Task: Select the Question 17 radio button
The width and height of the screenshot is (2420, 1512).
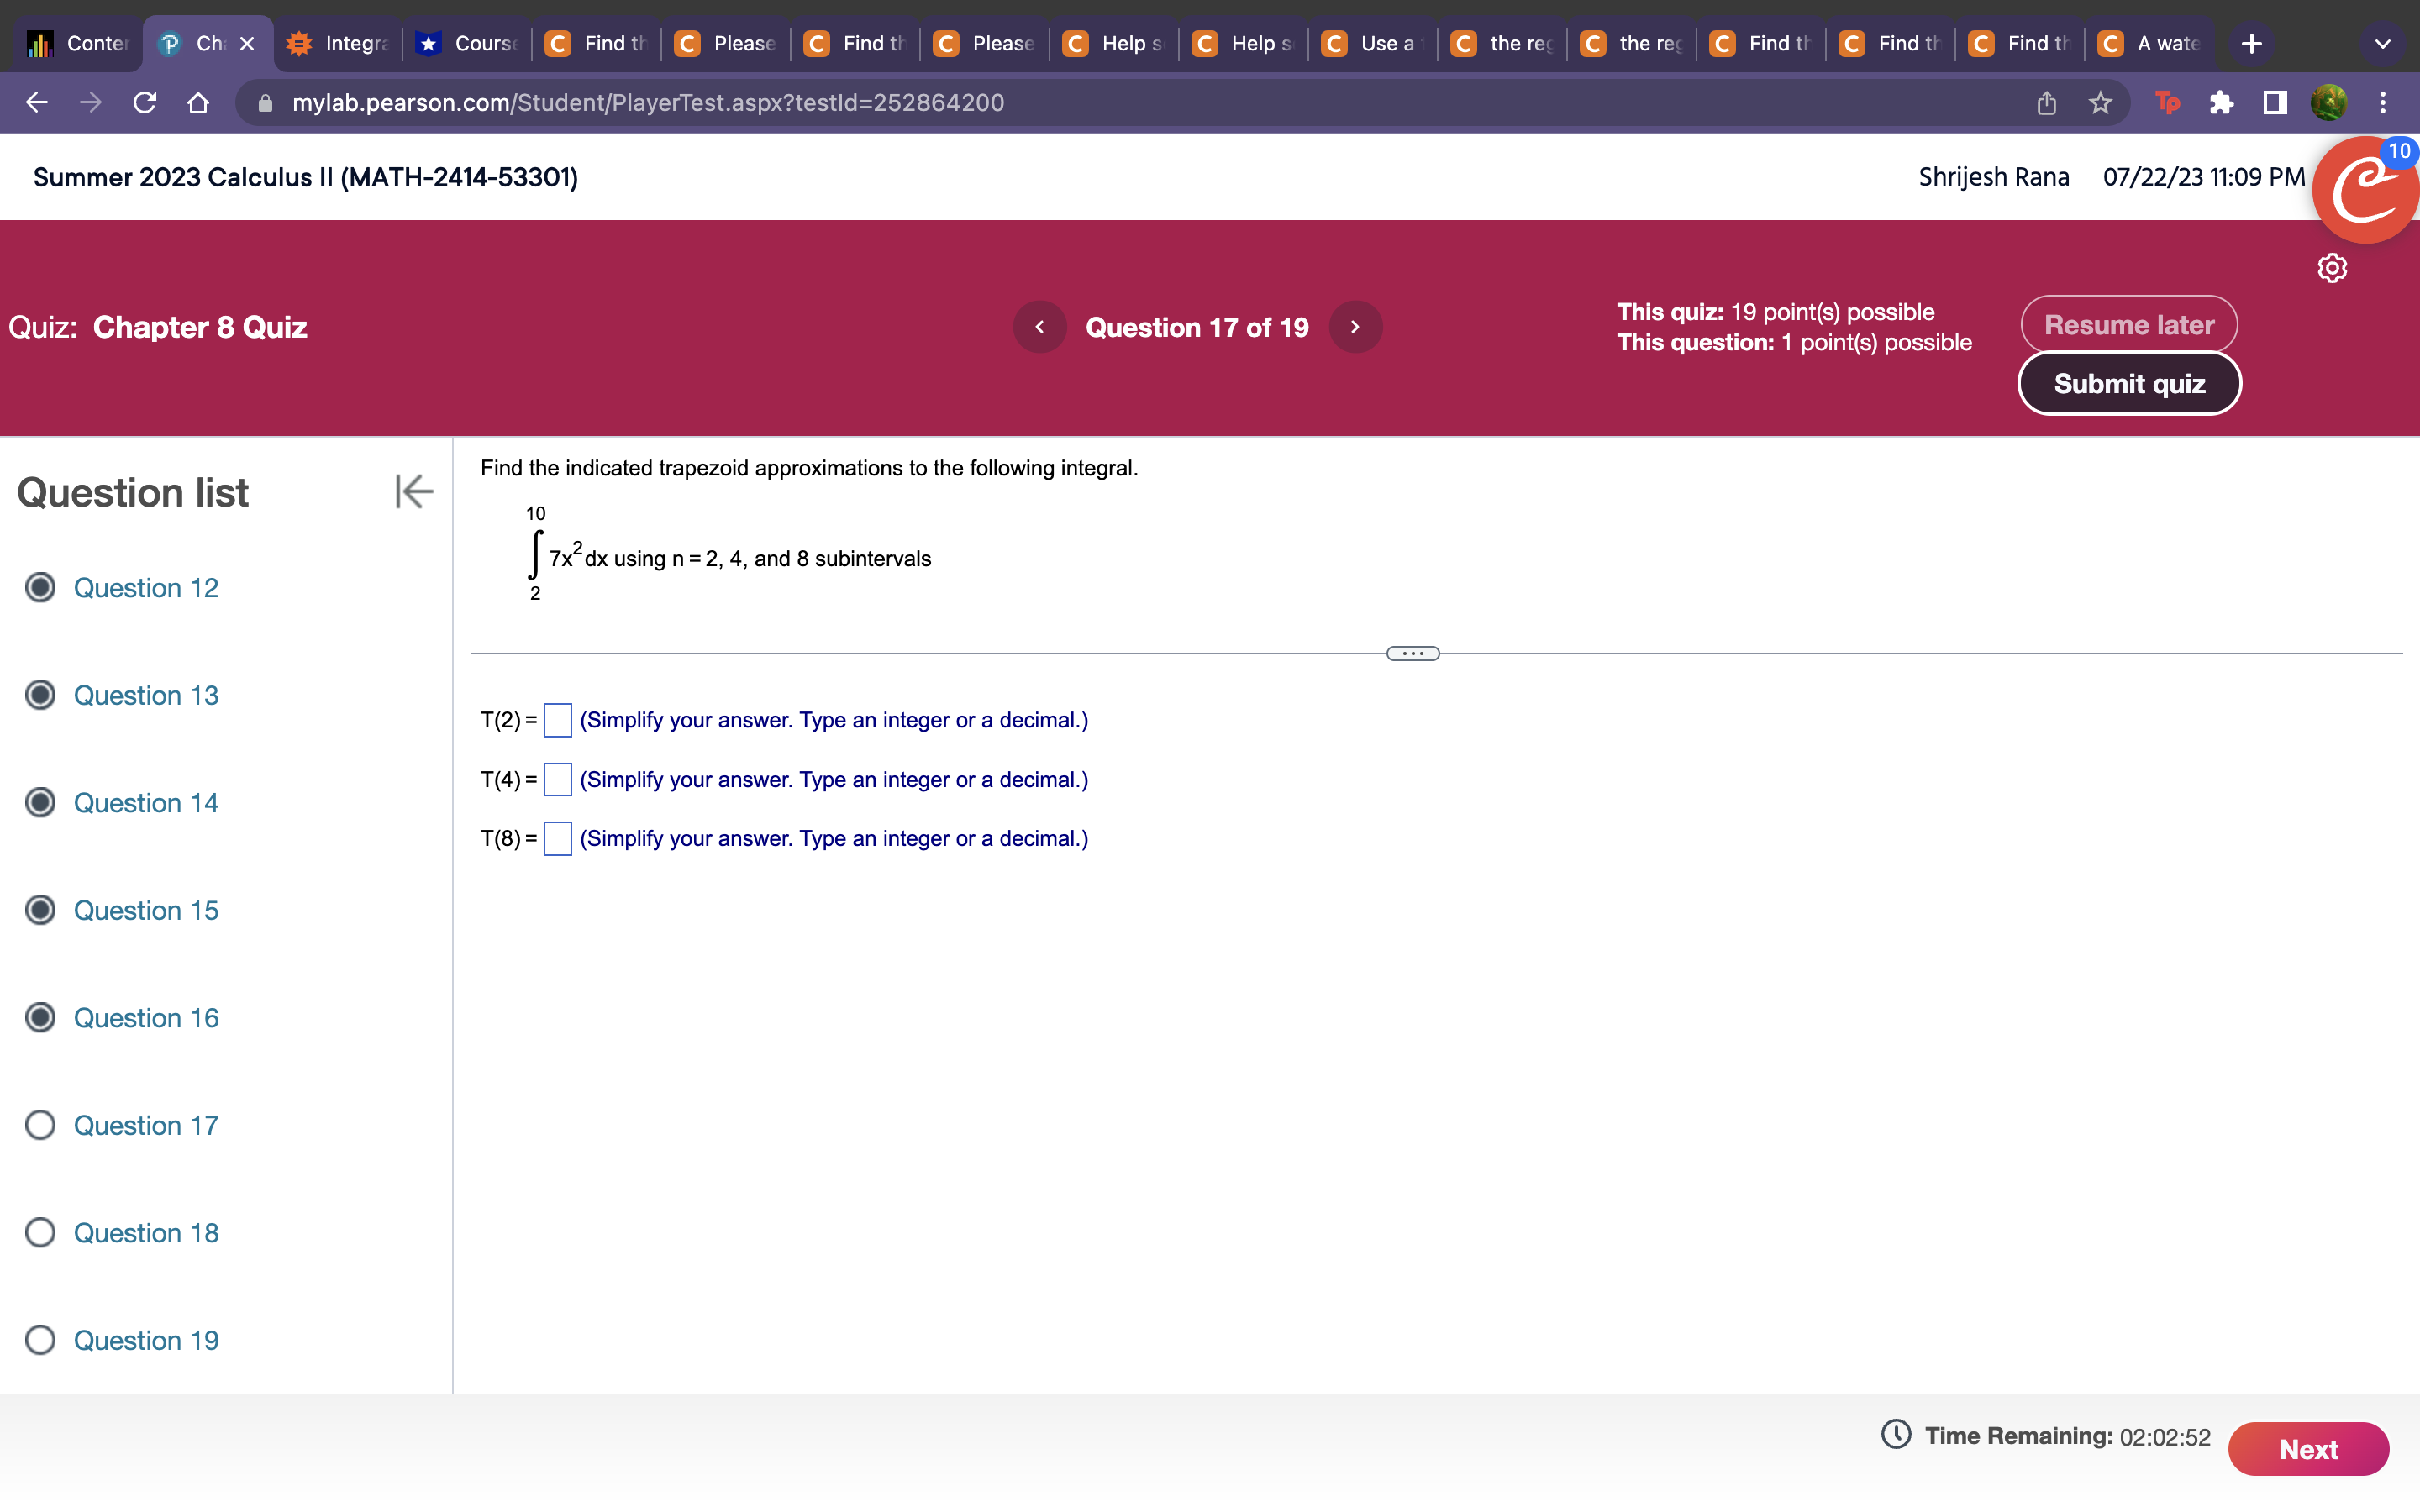Action: 40,1125
